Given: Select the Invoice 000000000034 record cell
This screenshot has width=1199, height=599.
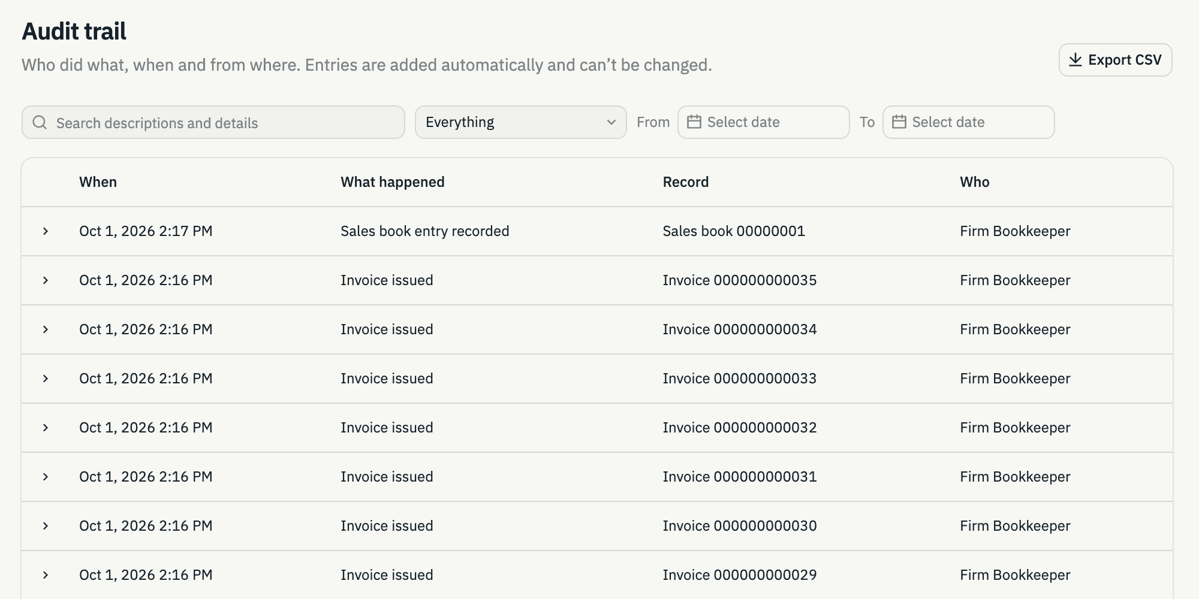Looking at the screenshot, I should pos(740,329).
